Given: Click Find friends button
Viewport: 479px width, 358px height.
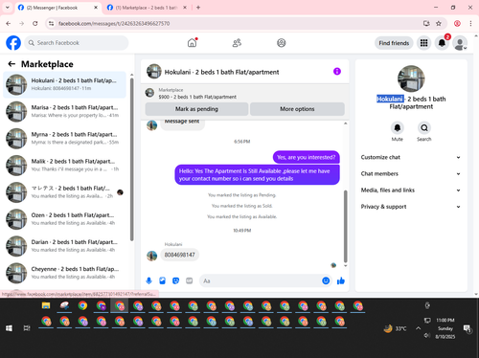Looking at the screenshot, I should pyautogui.click(x=394, y=43).
